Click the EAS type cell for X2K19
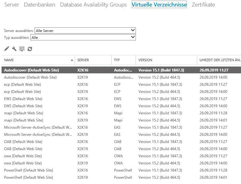 pyautogui.click(x=117, y=135)
